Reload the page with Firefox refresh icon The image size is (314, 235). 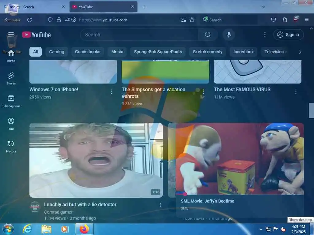tap(29, 20)
